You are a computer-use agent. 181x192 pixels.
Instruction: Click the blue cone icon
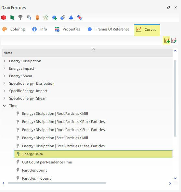pos(71,18)
